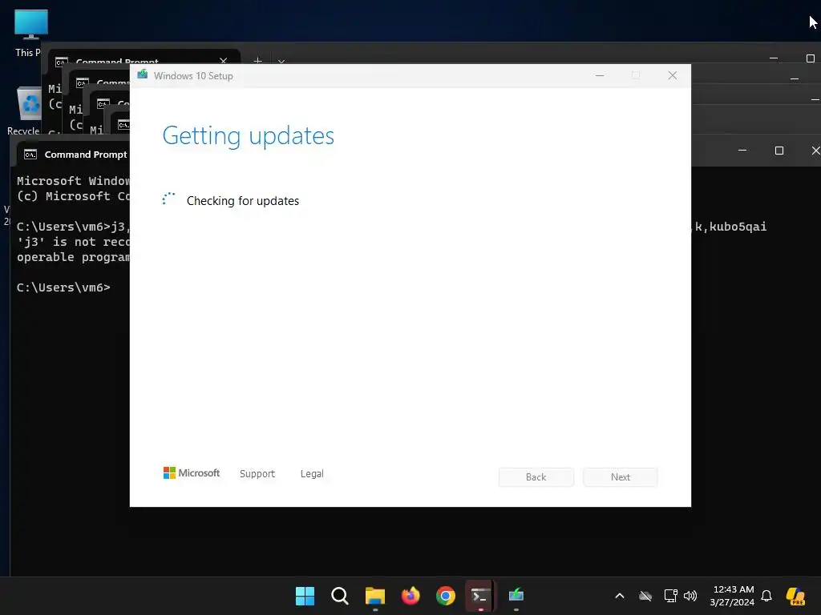Select the This PC desktop icon

click(31, 33)
